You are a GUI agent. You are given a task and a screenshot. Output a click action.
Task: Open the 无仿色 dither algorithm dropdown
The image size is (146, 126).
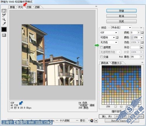109,42
